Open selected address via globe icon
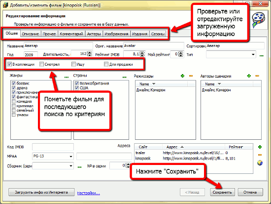The image size is (271, 204). 260,163
